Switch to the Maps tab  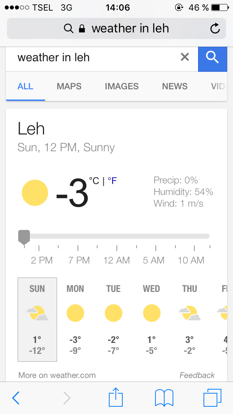pyautogui.click(x=69, y=86)
